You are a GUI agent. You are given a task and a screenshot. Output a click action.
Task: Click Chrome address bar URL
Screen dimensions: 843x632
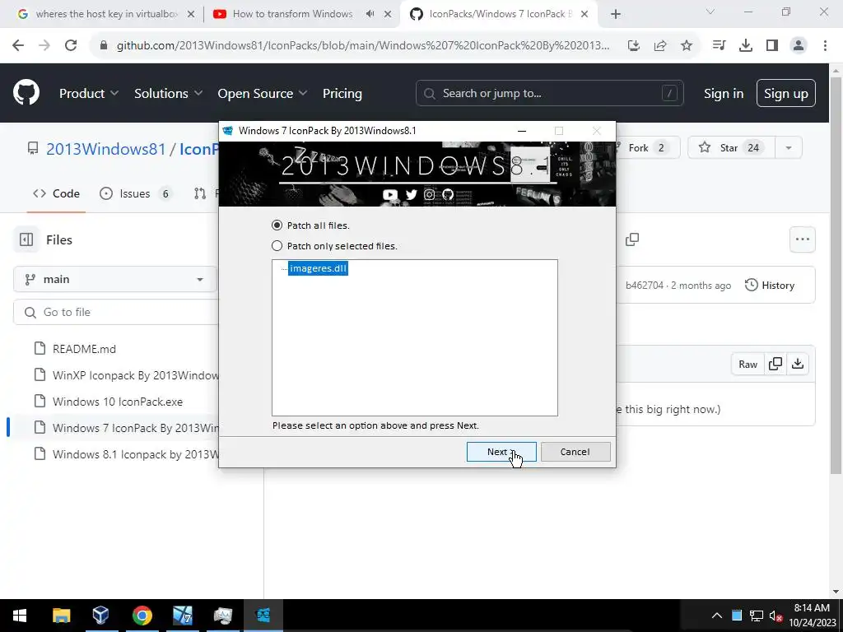pyautogui.click(x=363, y=45)
